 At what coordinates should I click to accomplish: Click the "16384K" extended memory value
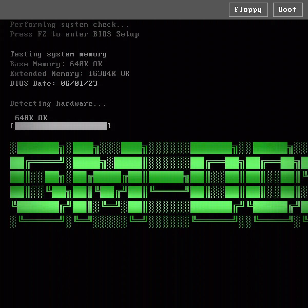coord(102,74)
